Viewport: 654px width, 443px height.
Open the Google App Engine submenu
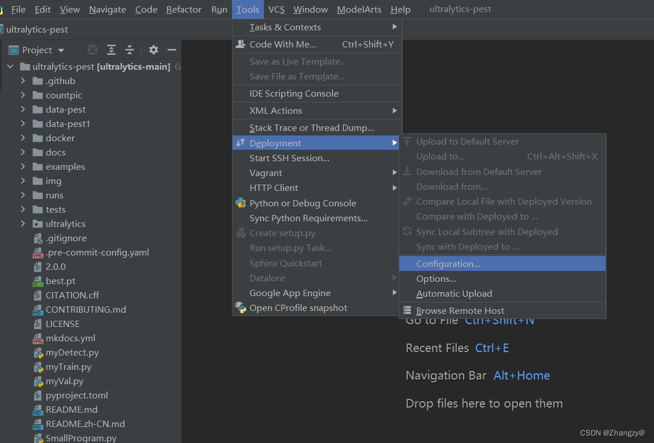click(x=317, y=293)
